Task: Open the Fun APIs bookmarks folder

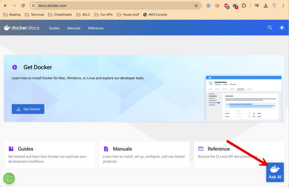Action: [x=103, y=14]
